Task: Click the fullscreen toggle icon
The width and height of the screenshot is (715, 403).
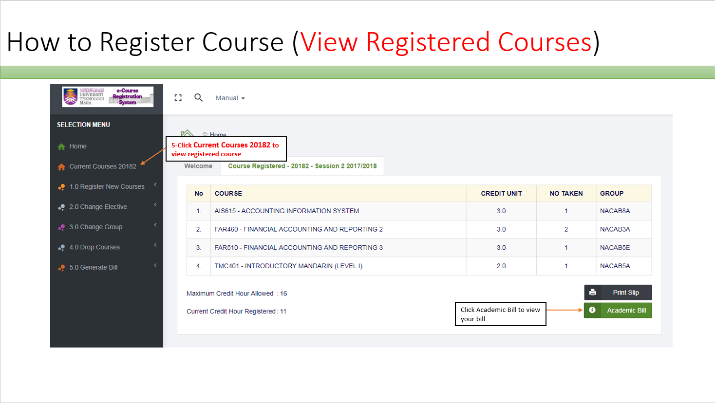Action: point(178,97)
